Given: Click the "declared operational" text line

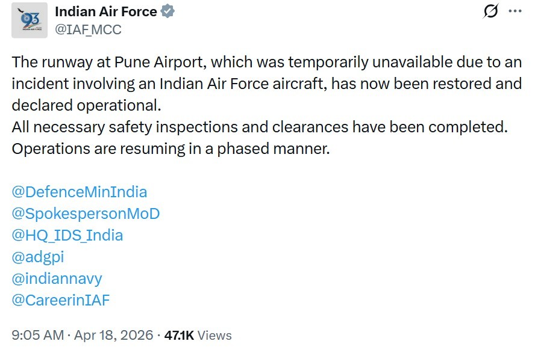Looking at the screenshot, I should coord(87,105).
